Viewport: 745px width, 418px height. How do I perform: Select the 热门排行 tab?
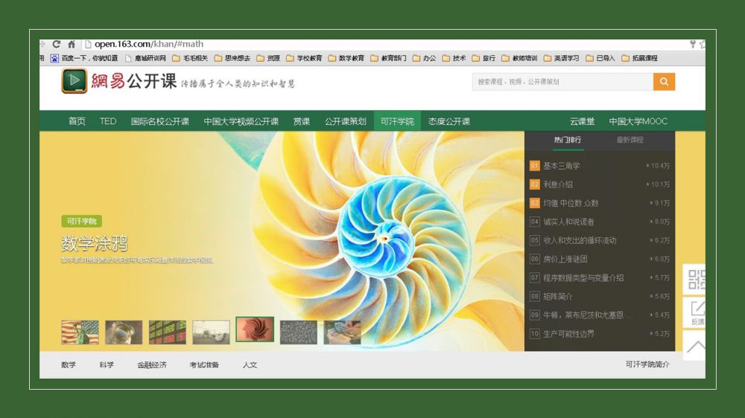(567, 140)
